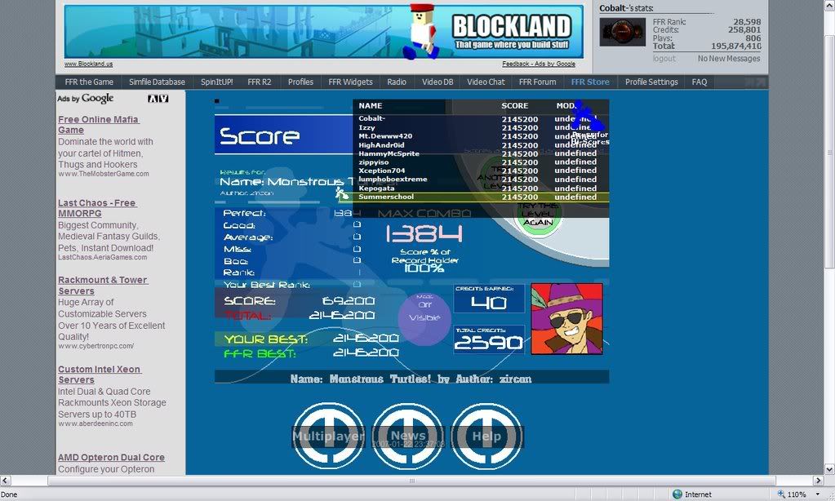Open the FFR the Game menu item
835x501 pixels.
pos(87,82)
